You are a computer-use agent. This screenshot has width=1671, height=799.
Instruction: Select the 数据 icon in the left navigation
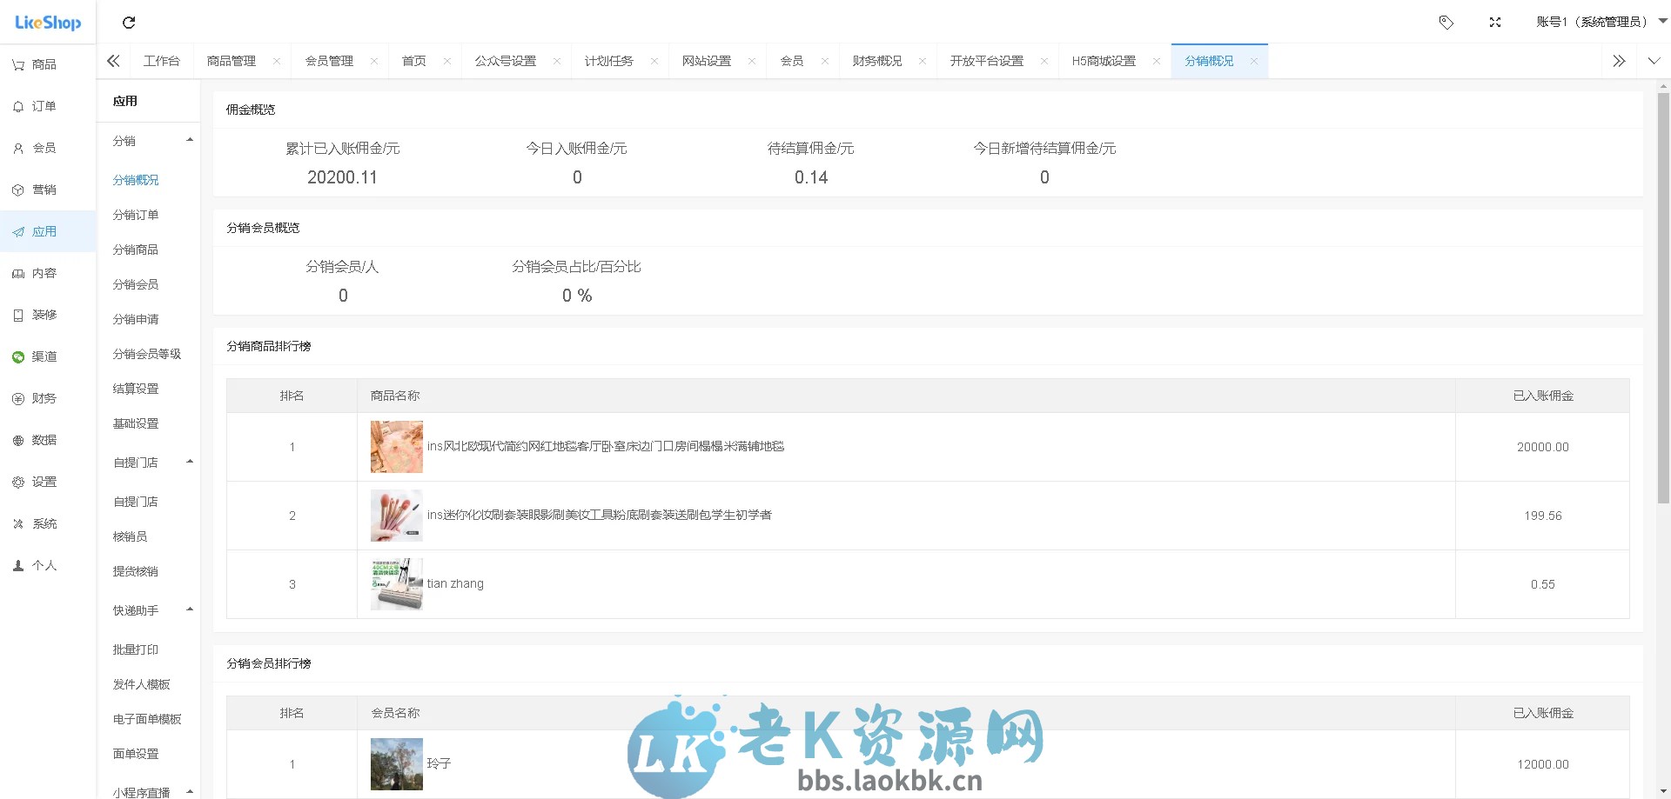pos(35,440)
